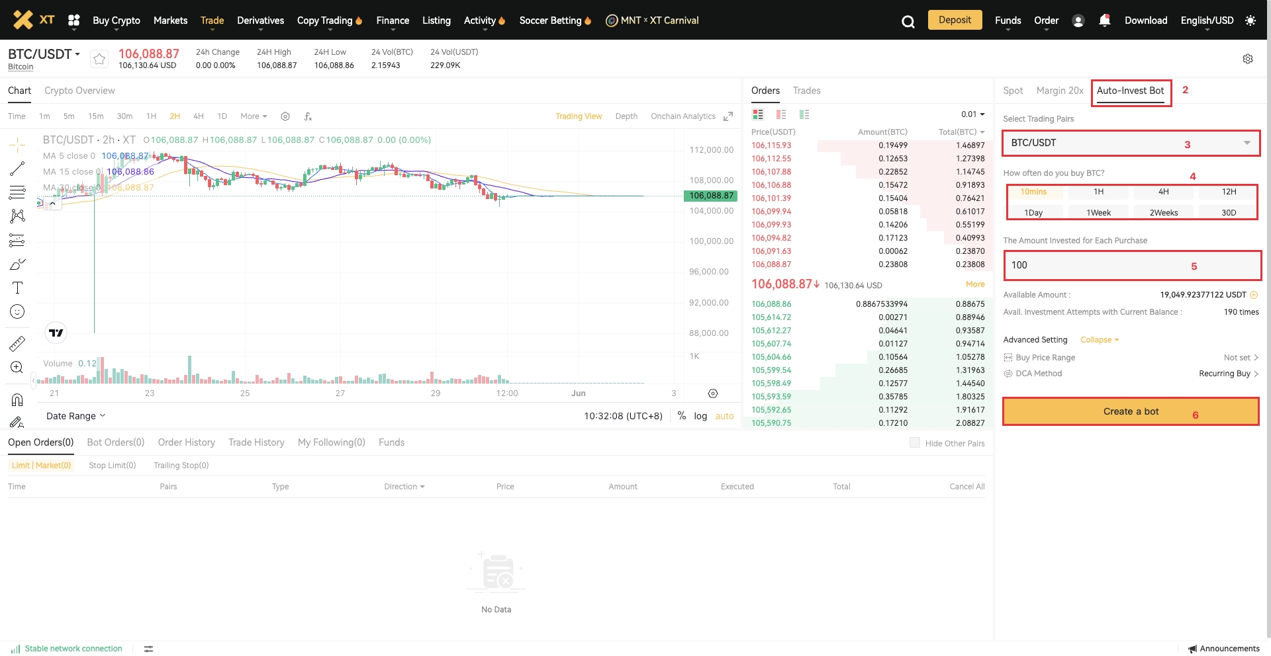Switch to the Trades tab

[806, 91]
